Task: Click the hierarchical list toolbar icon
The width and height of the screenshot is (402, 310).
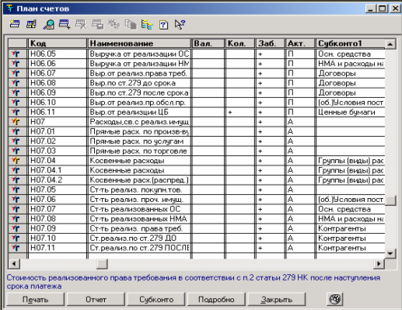Action: pyautogui.click(x=147, y=24)
